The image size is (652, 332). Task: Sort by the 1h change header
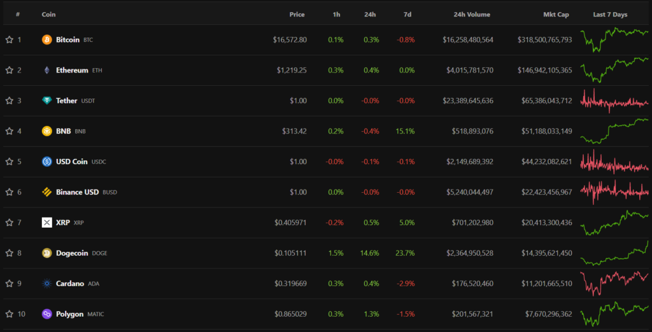(x=336, y=15)
